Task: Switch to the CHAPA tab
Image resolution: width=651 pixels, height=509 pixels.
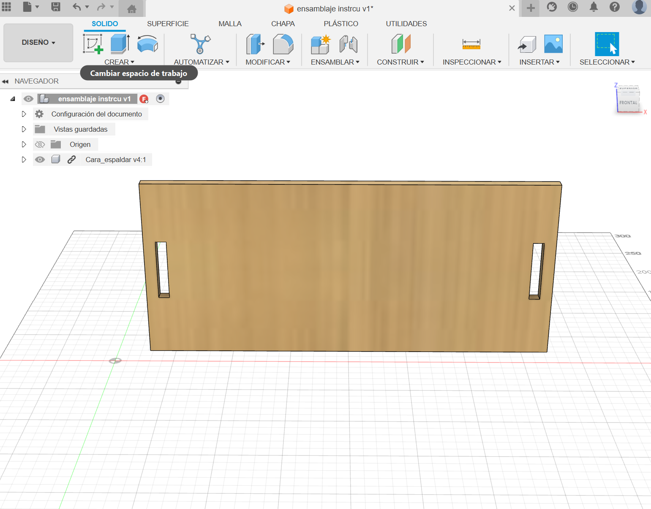Action: click(283, 24)
